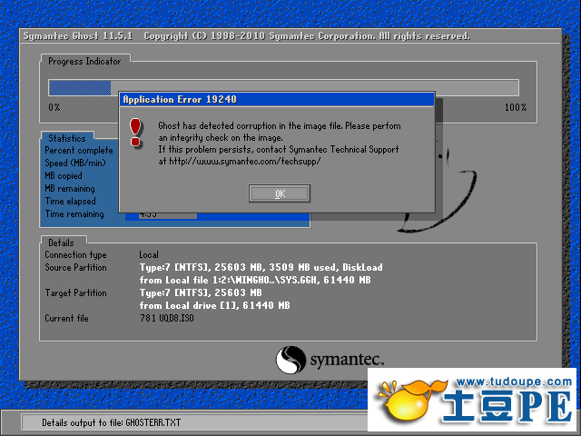Click the Time elapsed label
581x436 pixels.
click(71, 202)
